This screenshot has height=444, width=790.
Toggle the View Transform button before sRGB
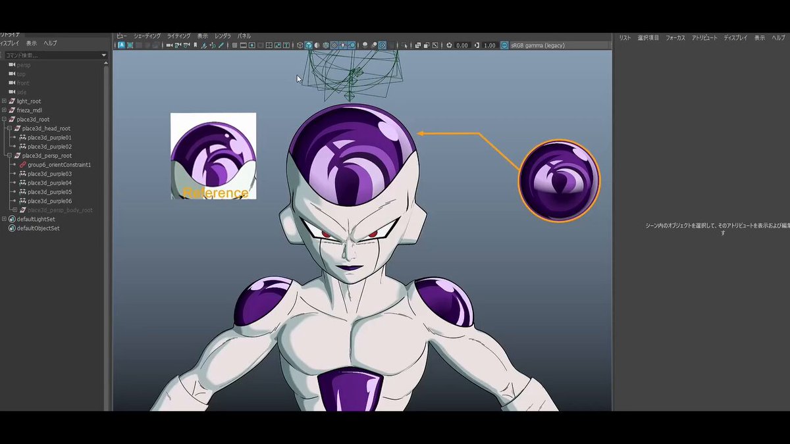tap(504, 45)
